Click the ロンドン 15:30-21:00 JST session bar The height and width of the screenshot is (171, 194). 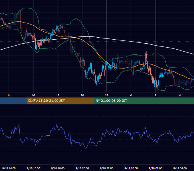(x=60, y=101)
